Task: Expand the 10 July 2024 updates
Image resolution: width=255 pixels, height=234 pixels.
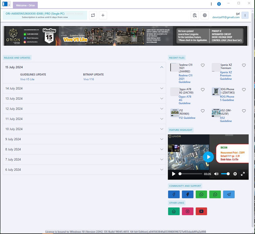Action: [x=84, y=129]
